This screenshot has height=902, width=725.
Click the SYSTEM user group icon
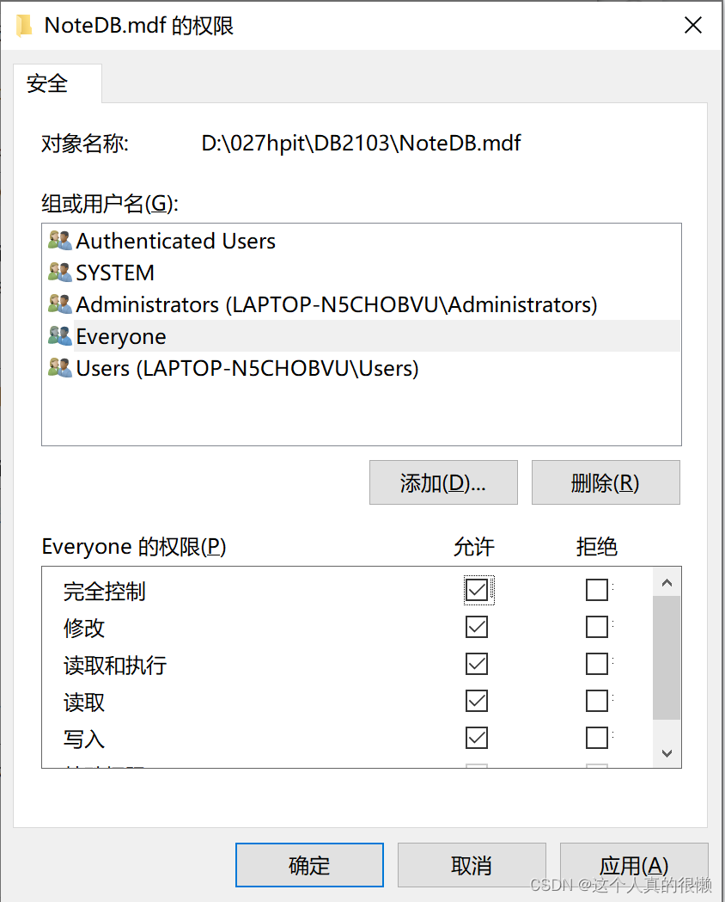tap(58, 273)
